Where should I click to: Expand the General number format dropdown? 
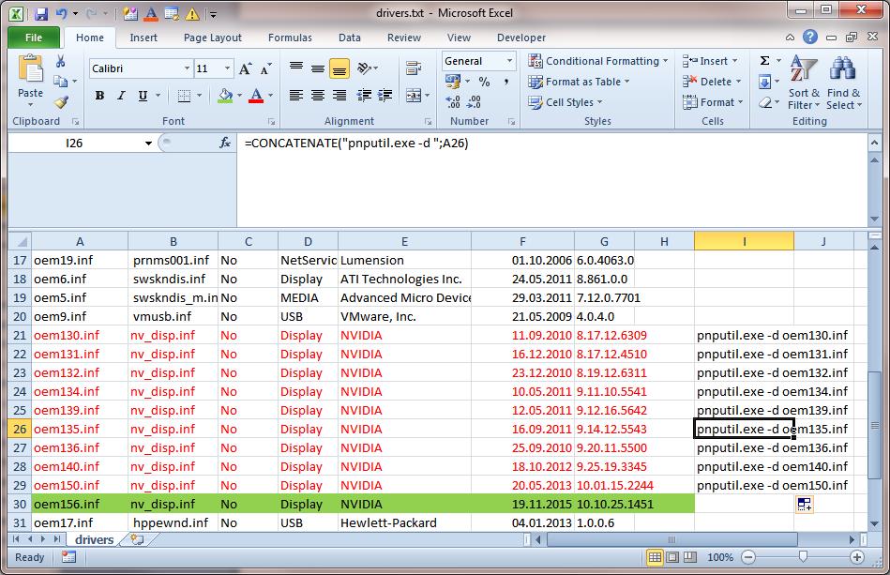tap(509, 61)
